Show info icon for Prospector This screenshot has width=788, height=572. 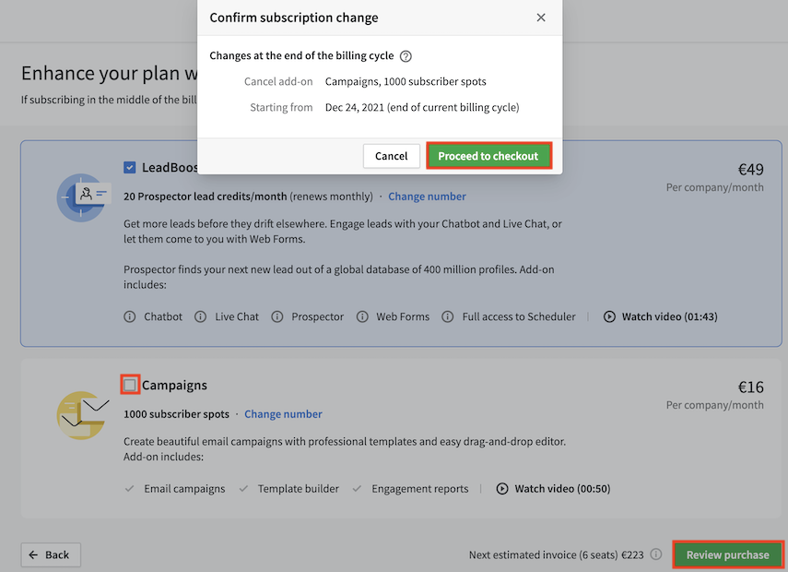click(276, 316)
